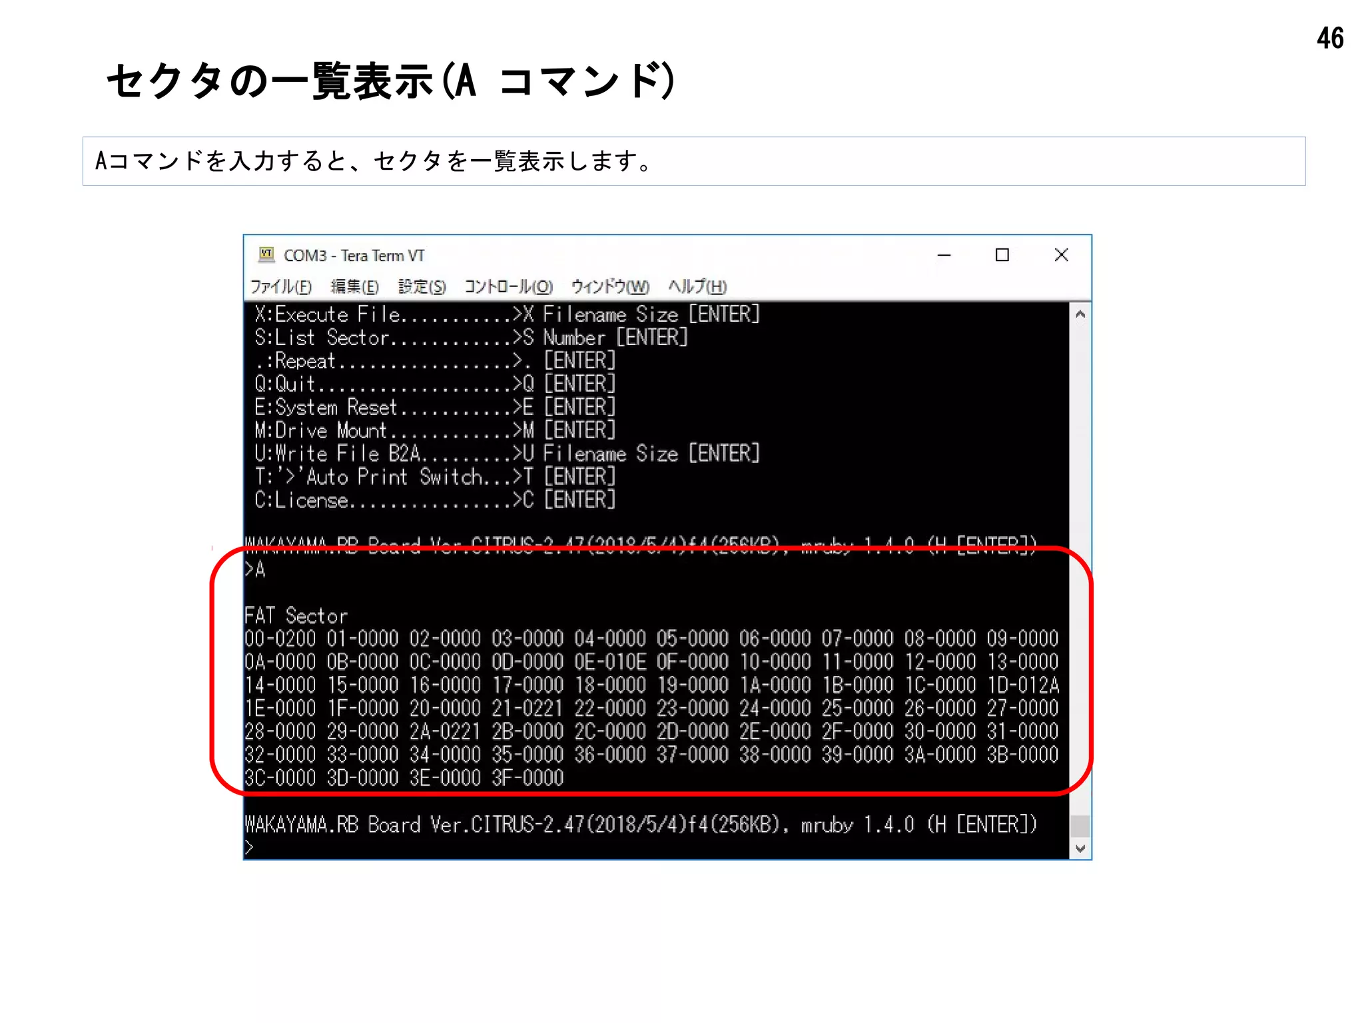Screen dimensions: 1364x1023
Task: Click the 'S:List Sector' help line
Action: click(x=471, y=337)
